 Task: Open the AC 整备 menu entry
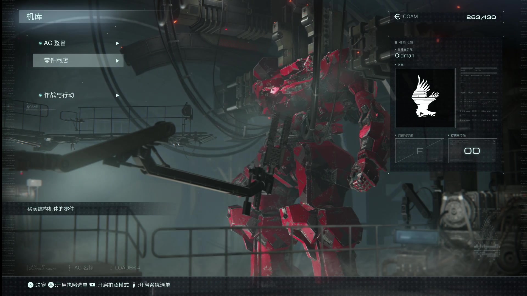point(55,43)
